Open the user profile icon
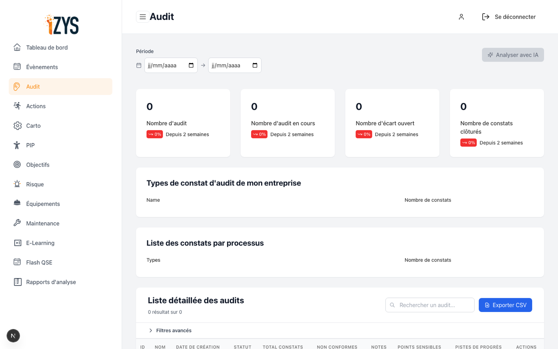 coord(461,17)
